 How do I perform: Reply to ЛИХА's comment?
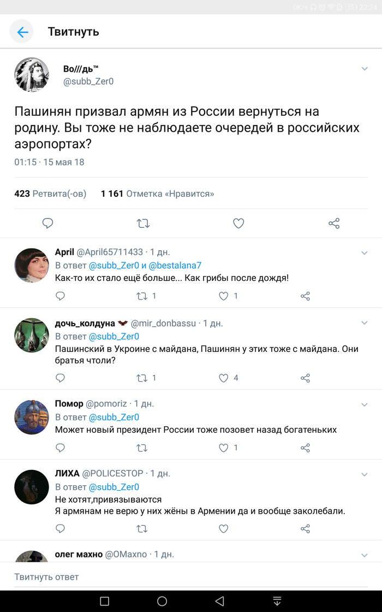(61, 528)
